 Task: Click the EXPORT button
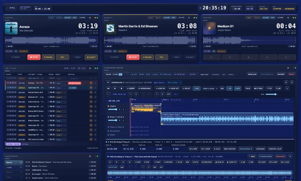pyautogui.click(x=281, y=74)
